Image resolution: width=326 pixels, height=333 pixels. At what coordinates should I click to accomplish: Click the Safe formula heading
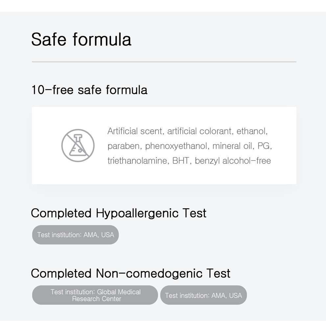[81, 39]
